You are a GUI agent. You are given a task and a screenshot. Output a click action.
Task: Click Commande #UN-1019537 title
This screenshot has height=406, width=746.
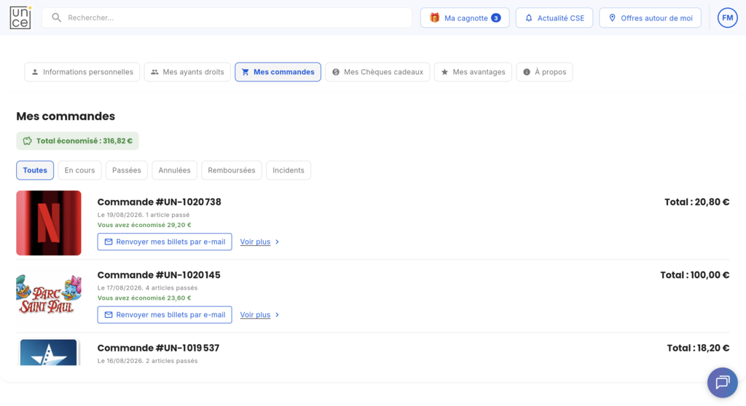point(158,348)
